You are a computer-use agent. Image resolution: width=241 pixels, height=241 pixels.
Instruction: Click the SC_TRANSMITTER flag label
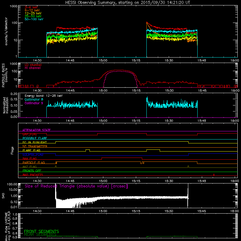click(x=35, y=146)
